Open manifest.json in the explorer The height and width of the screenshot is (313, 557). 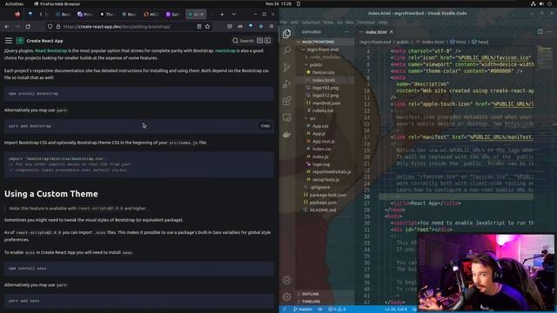pos(326,103)
